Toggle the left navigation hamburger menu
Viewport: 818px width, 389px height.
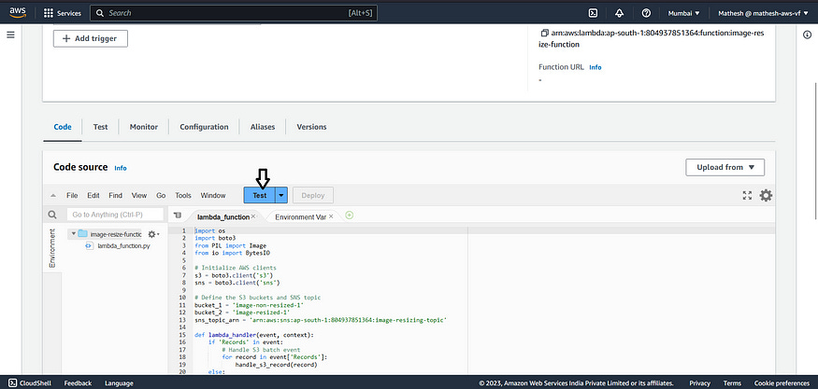(x=10, y=35)
